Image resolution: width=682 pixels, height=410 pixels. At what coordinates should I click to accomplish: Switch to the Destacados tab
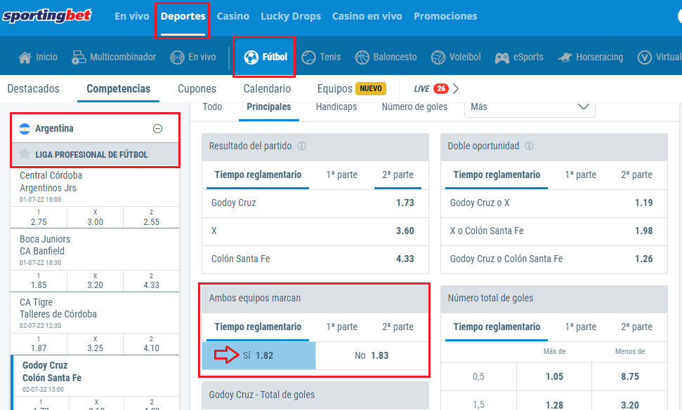34,89
